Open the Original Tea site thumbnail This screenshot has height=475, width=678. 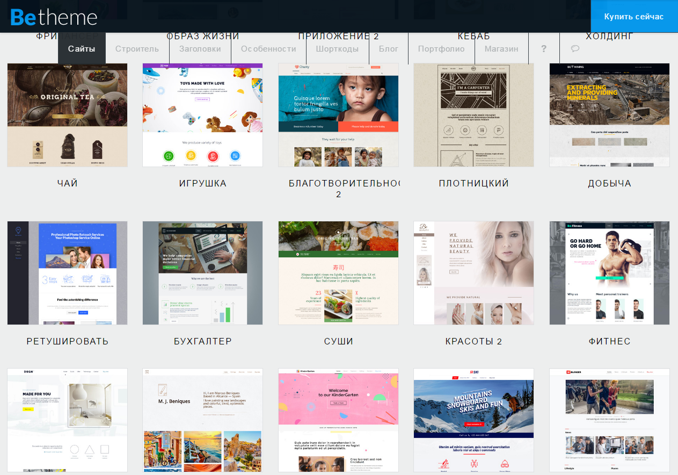point(68,115)
